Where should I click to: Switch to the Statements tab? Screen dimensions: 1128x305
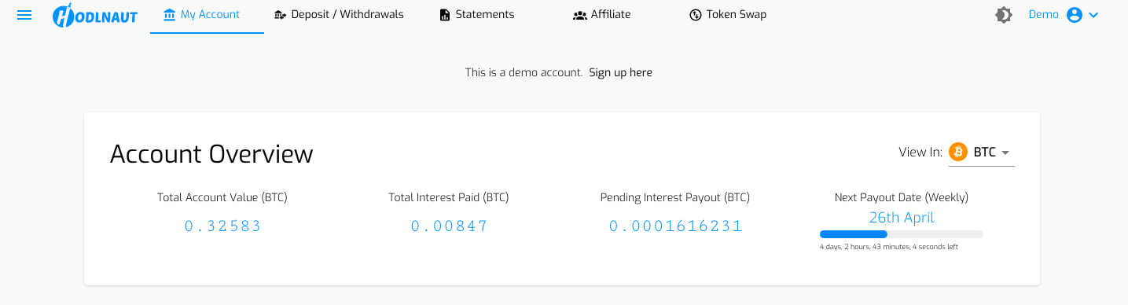(x=477, y=15)
